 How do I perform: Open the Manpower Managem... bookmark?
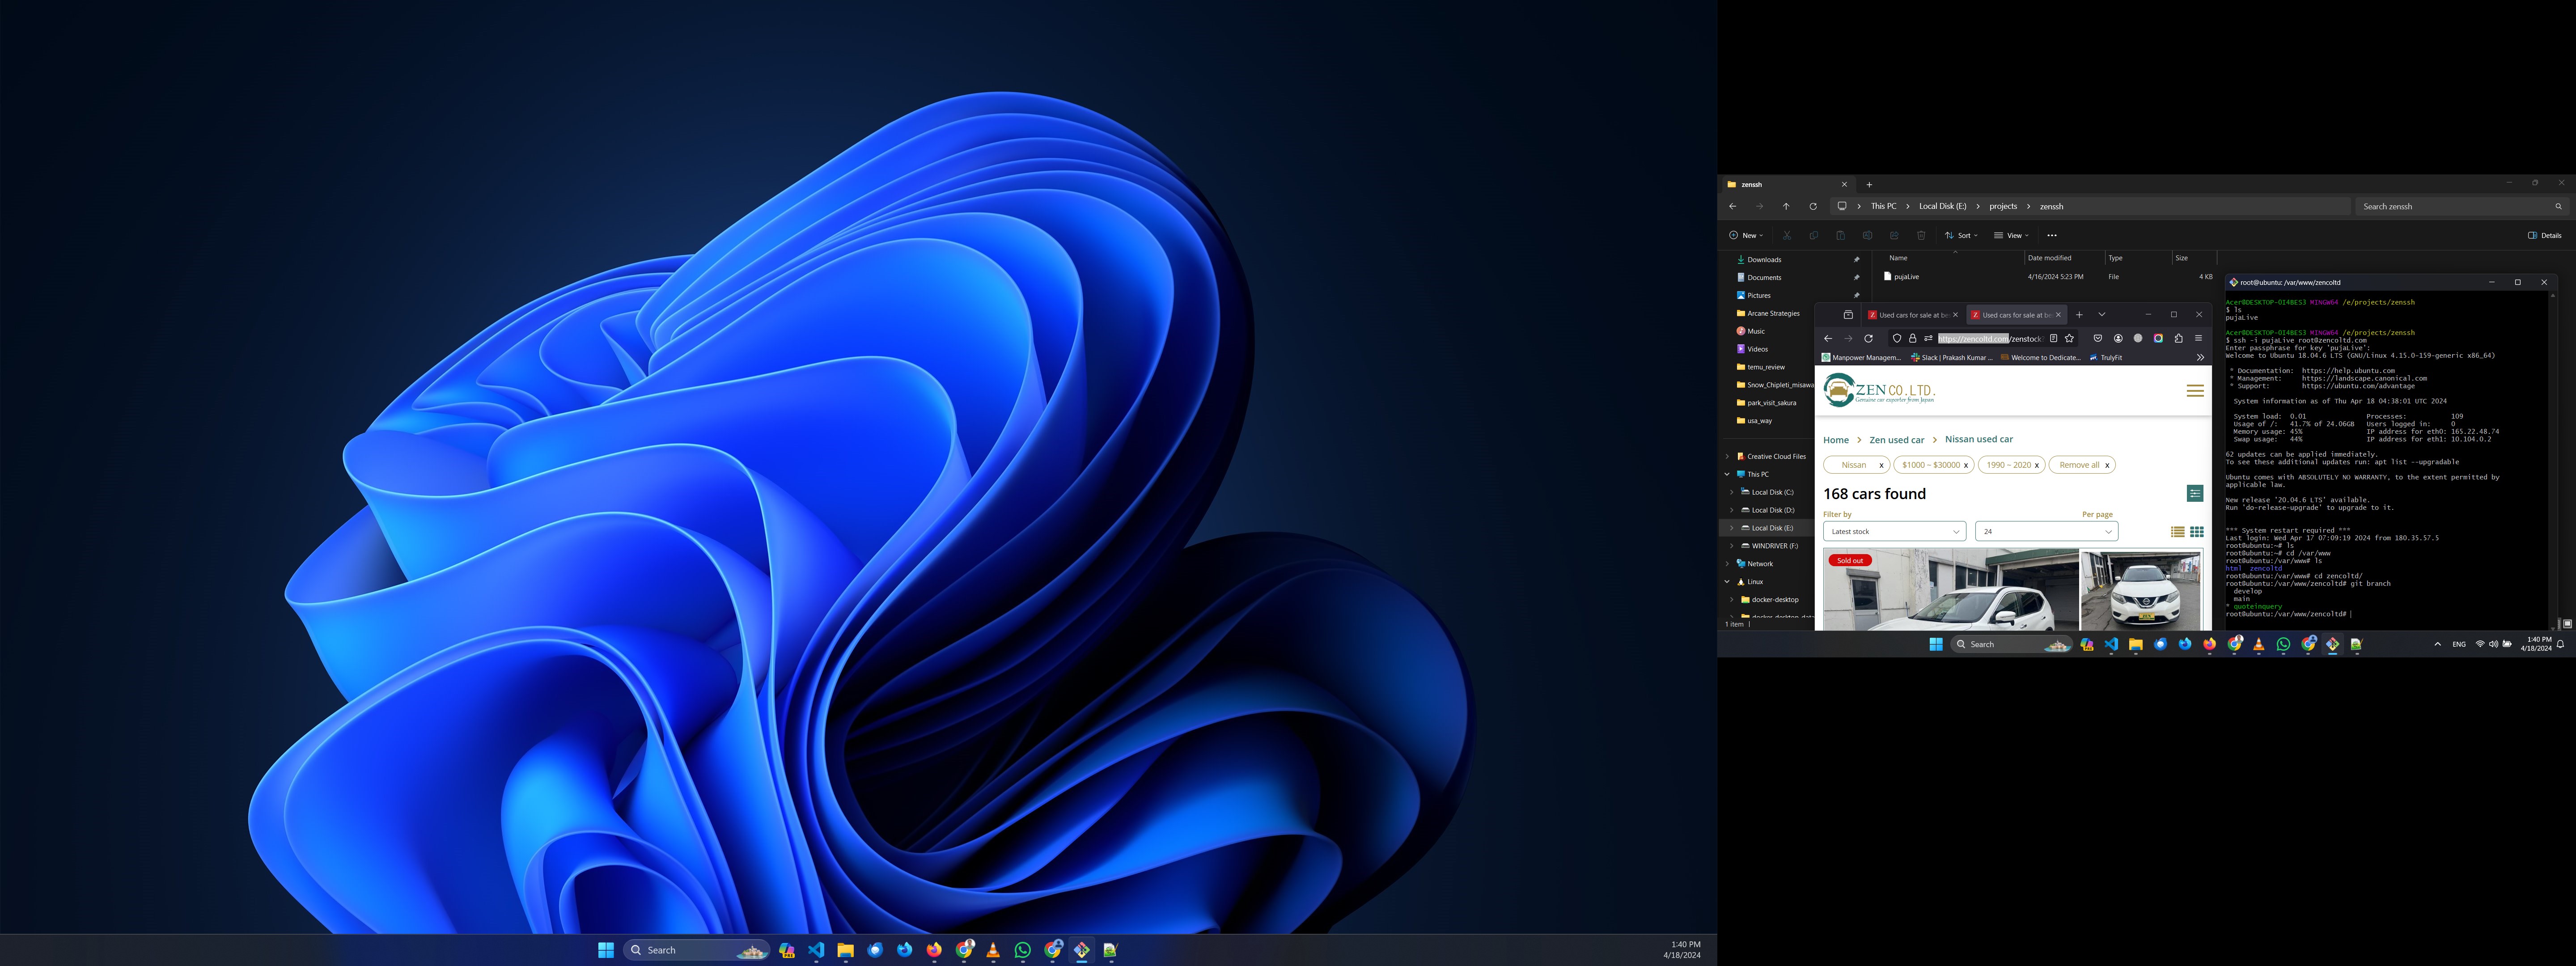1861,357
